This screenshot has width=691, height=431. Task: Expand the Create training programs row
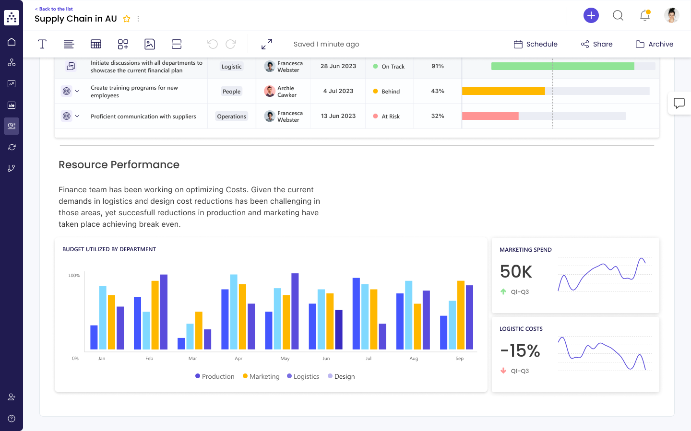pyautogui.click(x=77, y=91)
